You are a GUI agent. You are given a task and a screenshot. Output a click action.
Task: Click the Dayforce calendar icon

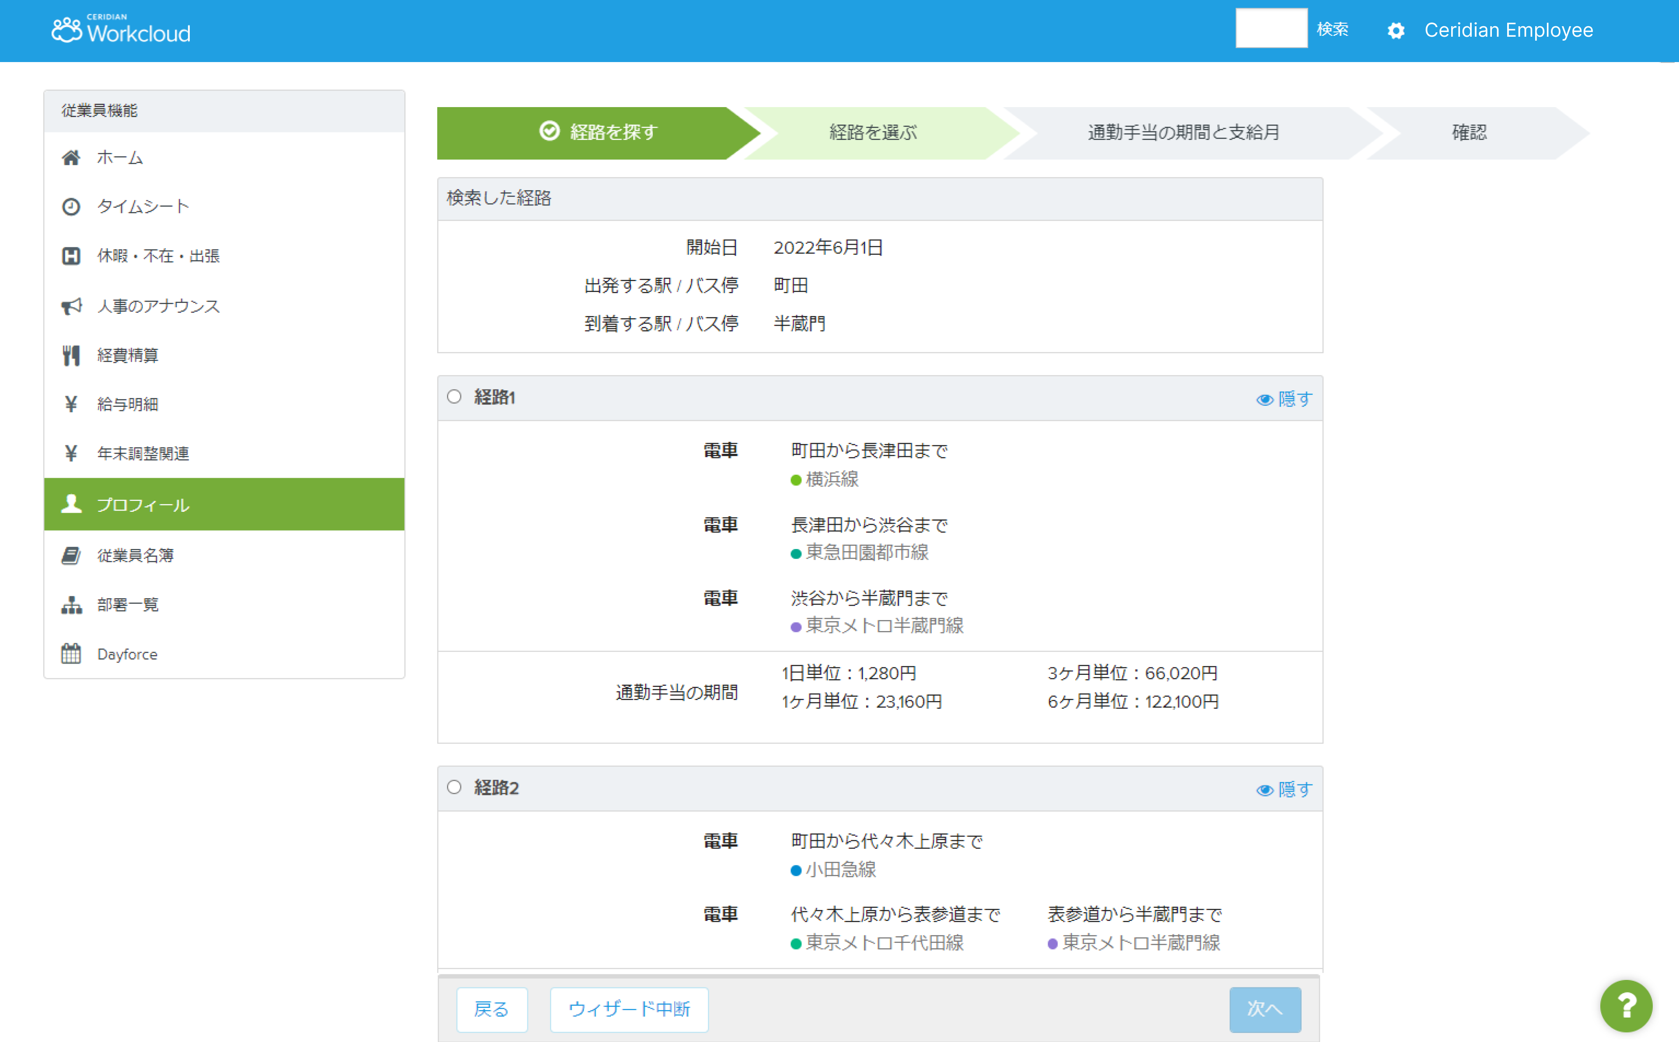(71, 654)
